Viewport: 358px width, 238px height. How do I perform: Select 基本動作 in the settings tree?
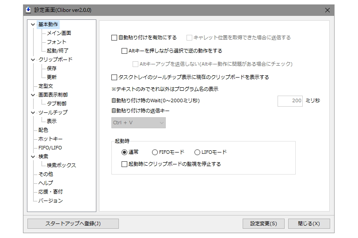(x=48, y=24)
